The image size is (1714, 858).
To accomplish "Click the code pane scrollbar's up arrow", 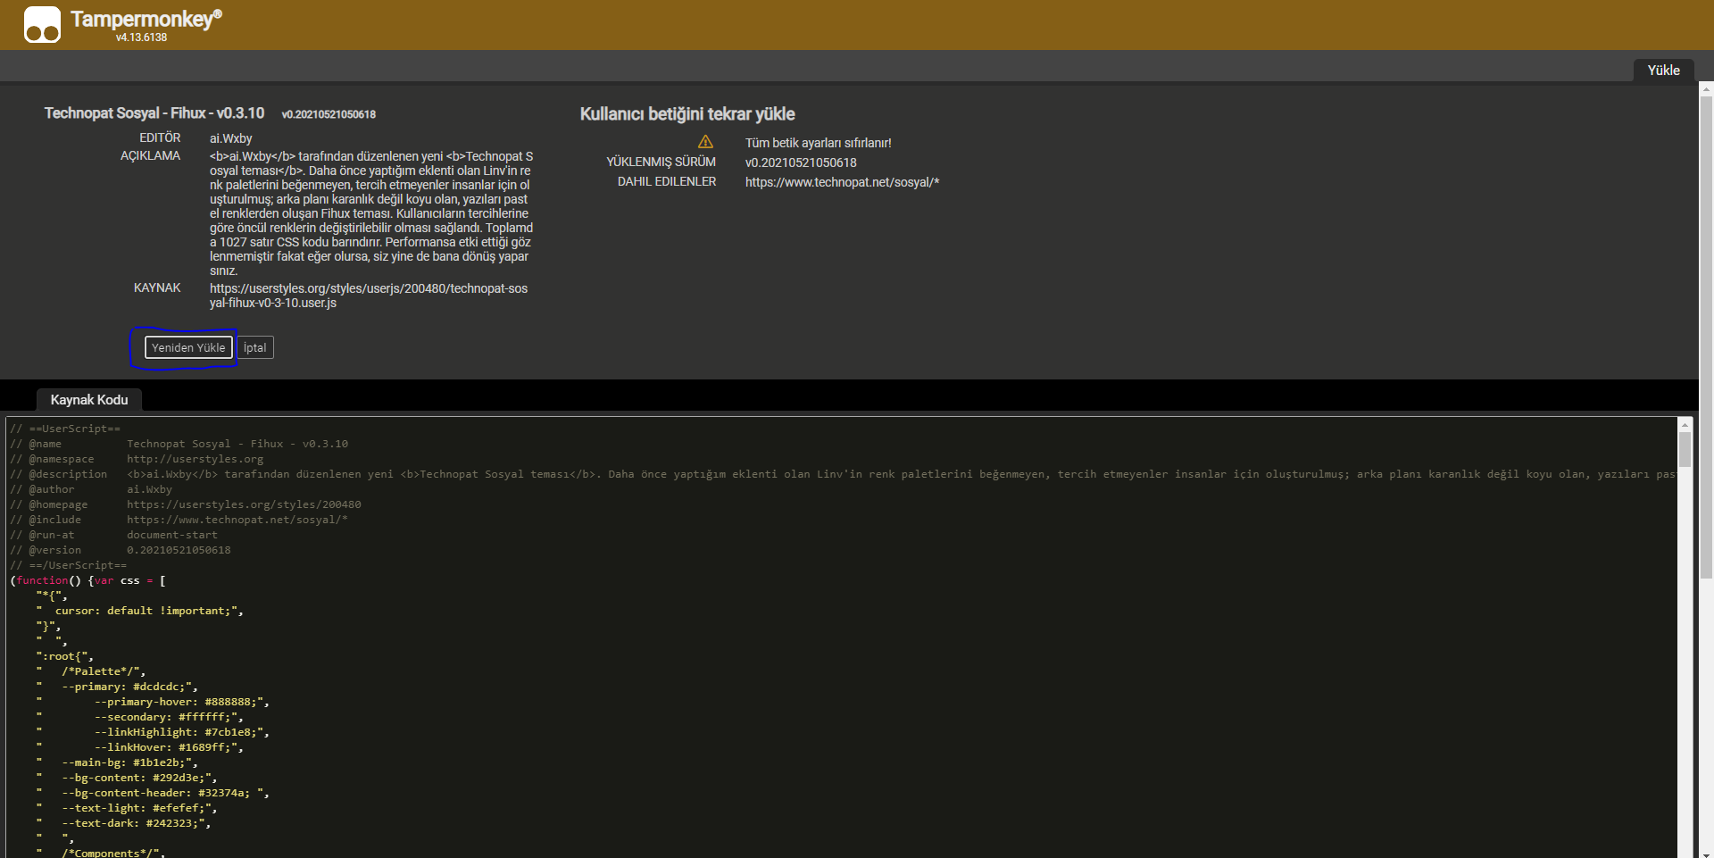I will [1685, 424].
